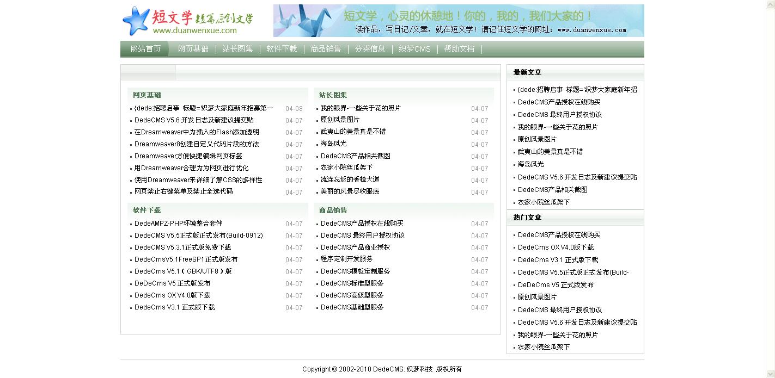Go to the 网页基础 menu item
775x378 pixels.
193,49
